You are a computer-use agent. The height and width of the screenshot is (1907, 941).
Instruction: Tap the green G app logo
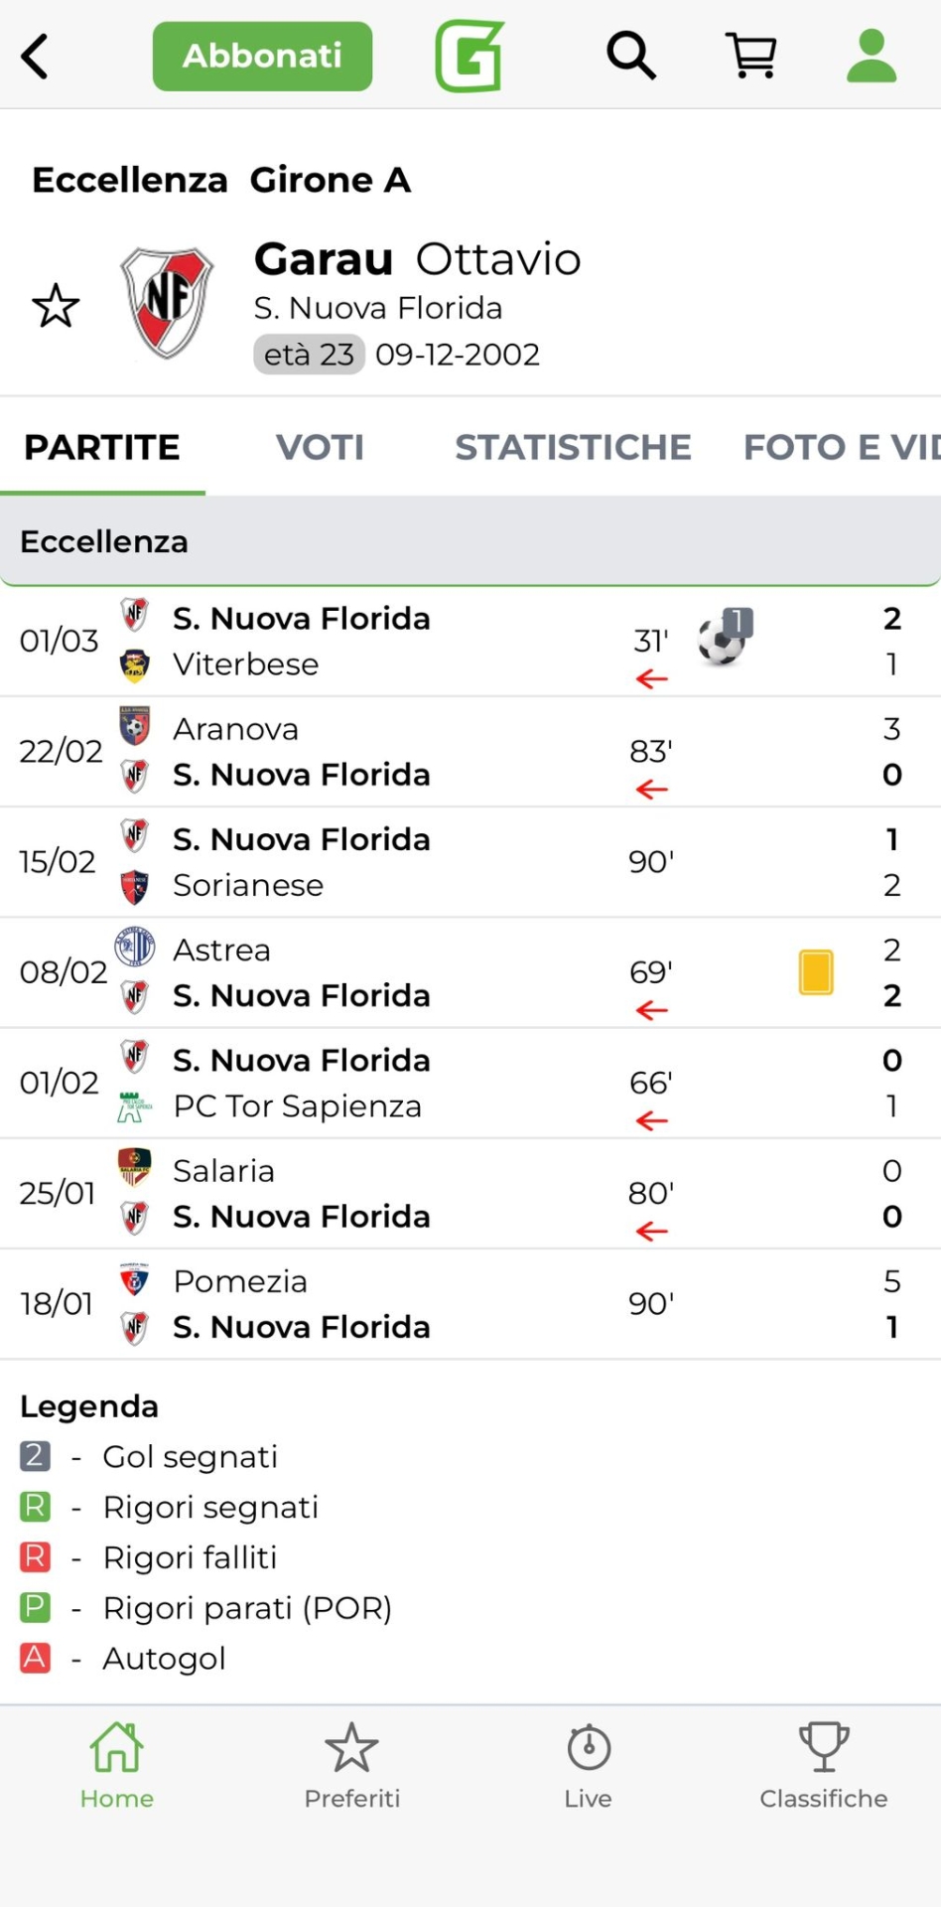tap(470, 56)
